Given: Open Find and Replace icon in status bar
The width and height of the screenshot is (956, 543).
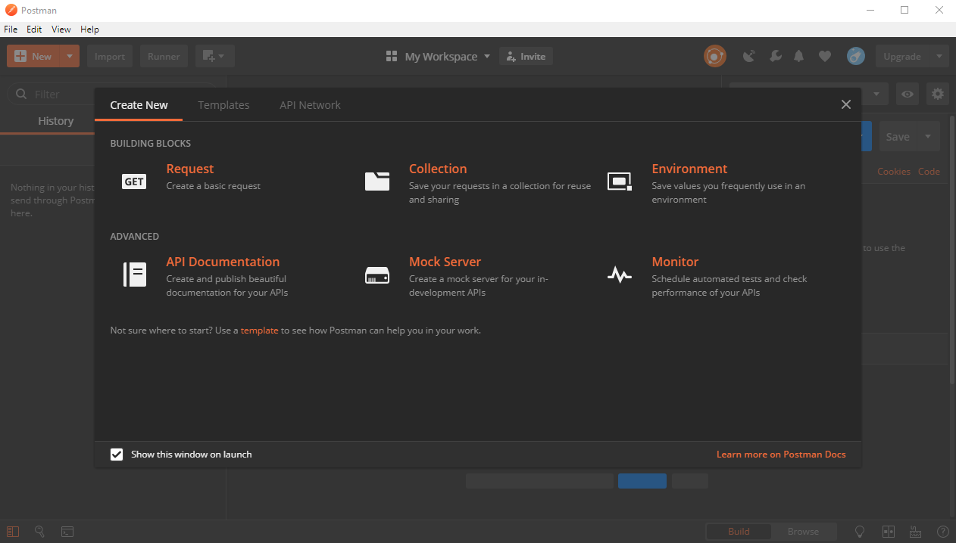Looking at the screenshot, I should (x=40, y=532).
